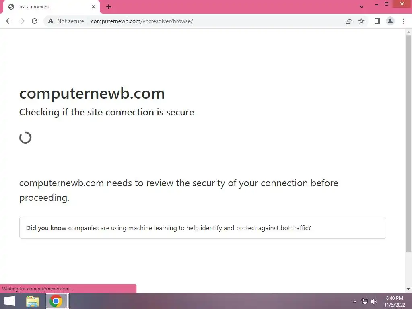Open the browser side panel
This screenshot has height=309, width=412.
[x=377, y=21]
